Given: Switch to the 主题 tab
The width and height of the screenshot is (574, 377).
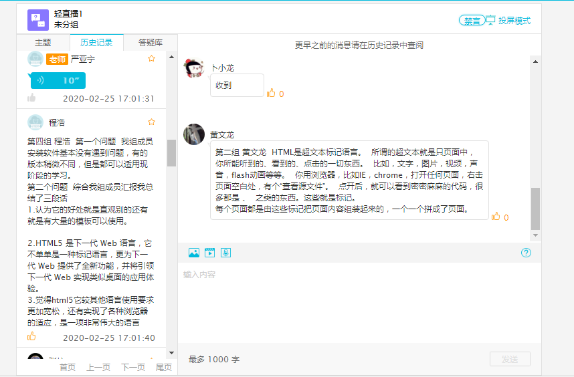Looking at the screenshot, I should (43, 43).
